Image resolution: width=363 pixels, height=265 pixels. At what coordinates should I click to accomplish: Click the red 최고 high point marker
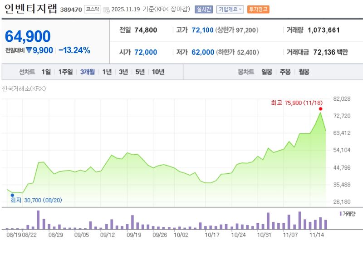pyautogui.click(x=320, y=109)
